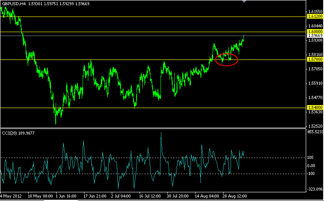Click the CCI(20) 189.9877 indicator label
This screenshot has width=324, height=201.
18,133
